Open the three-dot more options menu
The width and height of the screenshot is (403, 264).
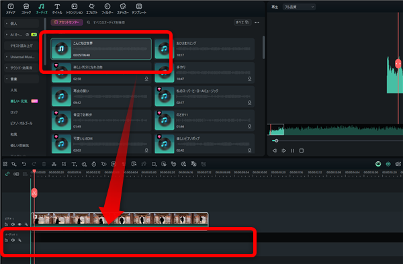257,22
